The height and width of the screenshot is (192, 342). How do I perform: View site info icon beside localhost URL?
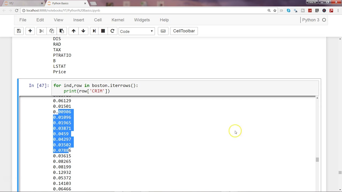click(x=24, y=10)
